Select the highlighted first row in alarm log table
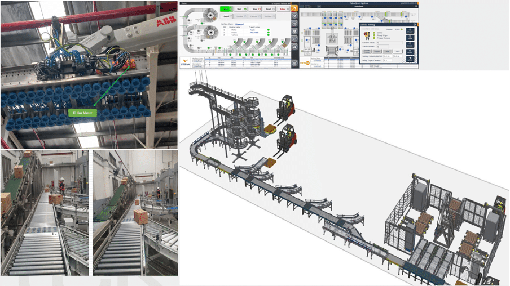Screen dimensions: 510x286 248,60
